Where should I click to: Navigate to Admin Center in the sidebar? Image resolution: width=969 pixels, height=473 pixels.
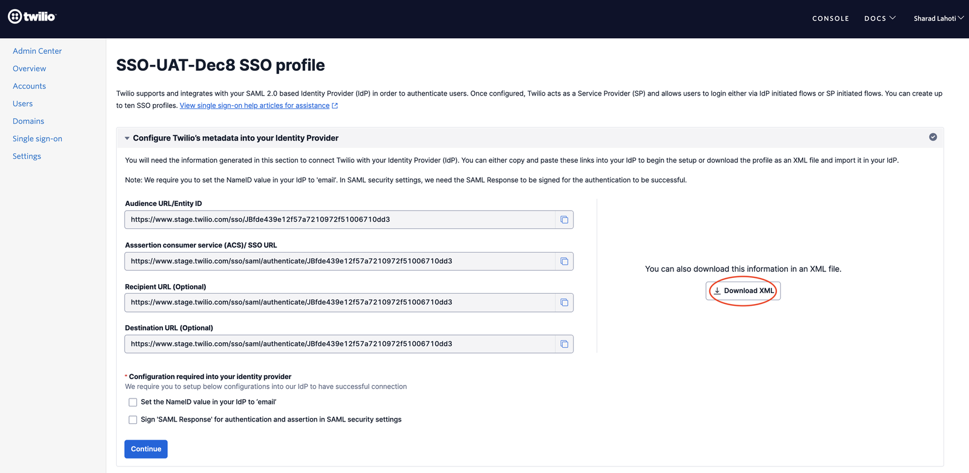click(x=37, y=51)
